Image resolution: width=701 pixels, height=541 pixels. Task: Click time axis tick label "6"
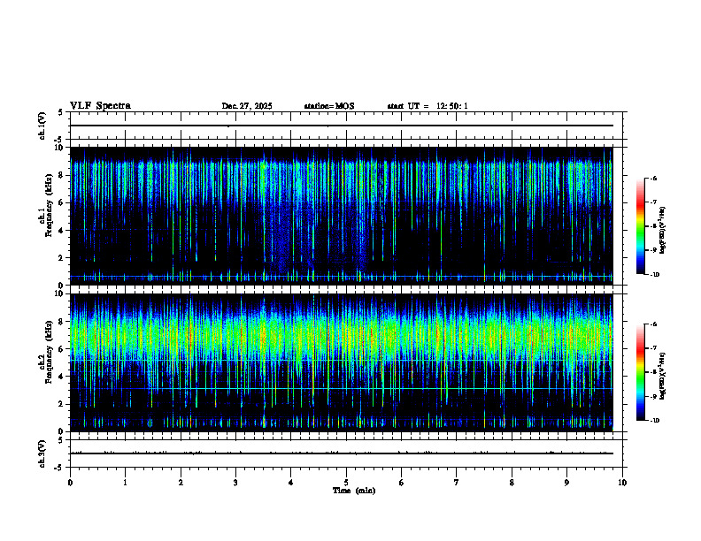click(x=402, y=483)
